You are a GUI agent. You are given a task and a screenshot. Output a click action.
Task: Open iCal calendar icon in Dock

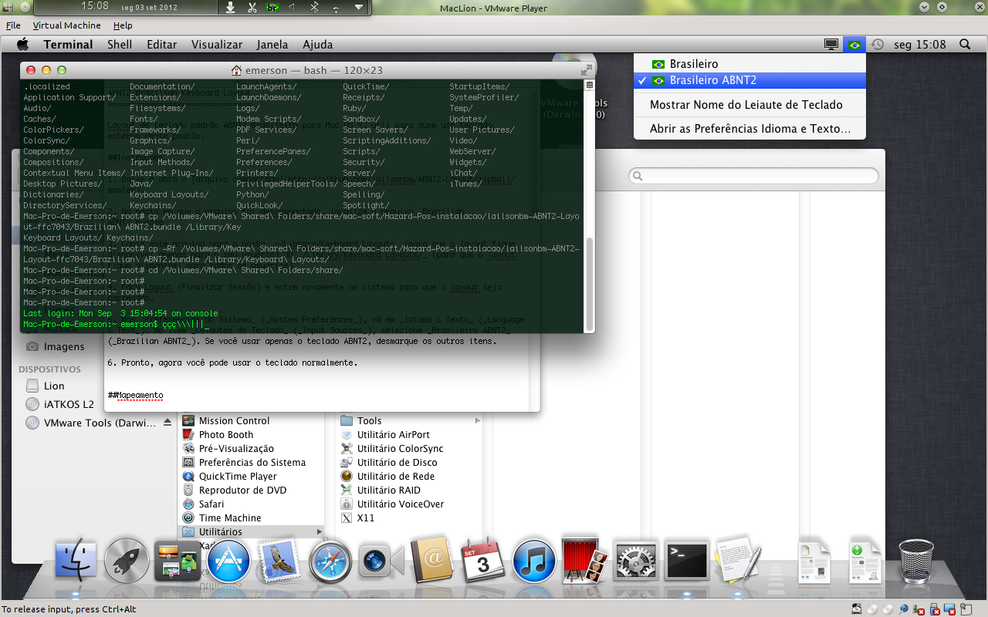(483, 561)
